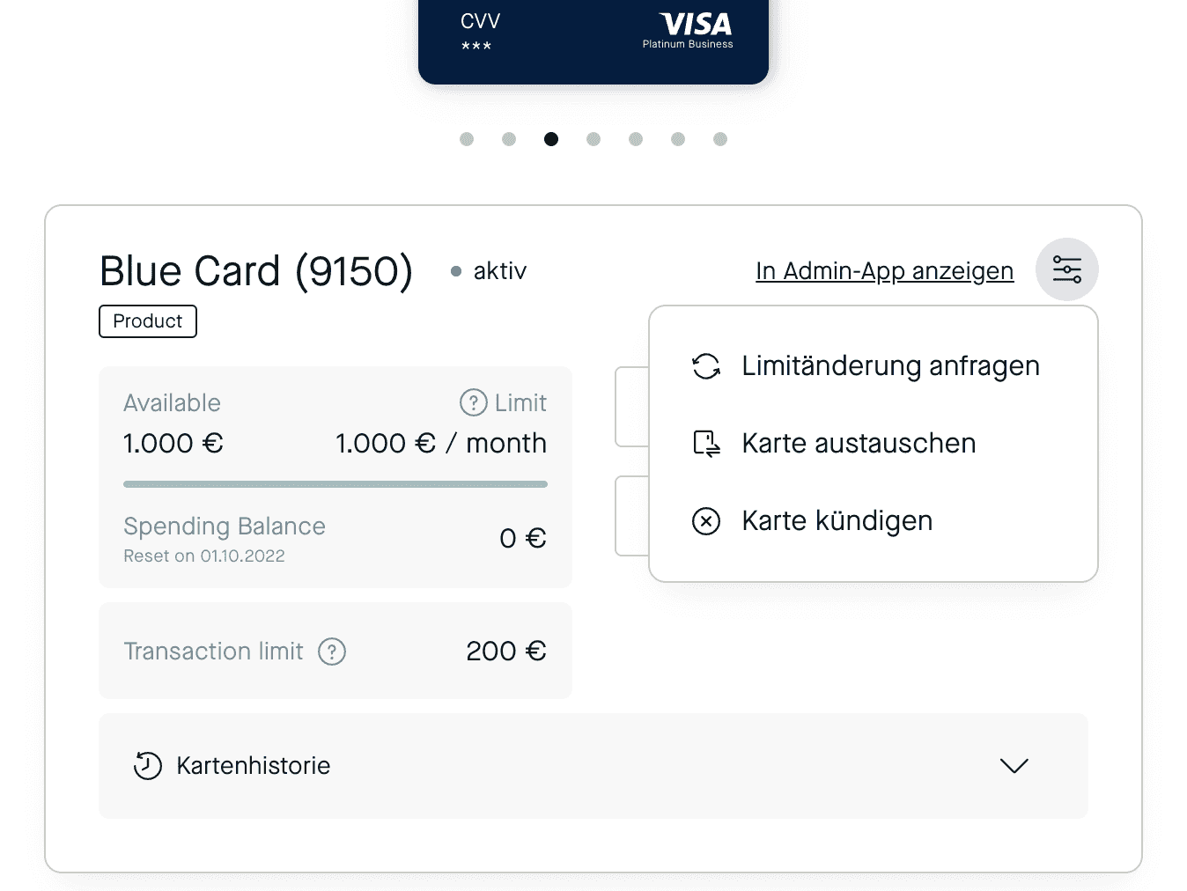Click the question mark icon next to Limit
This screenshot has width=1187, height=891.
pyautogui.click(x=473, y=402)
